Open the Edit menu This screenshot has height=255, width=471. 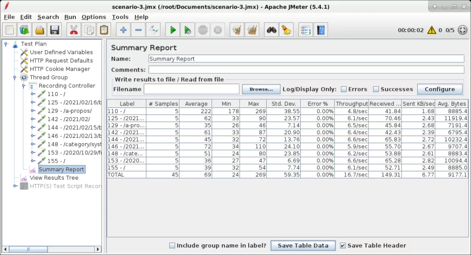coord(26,17)
